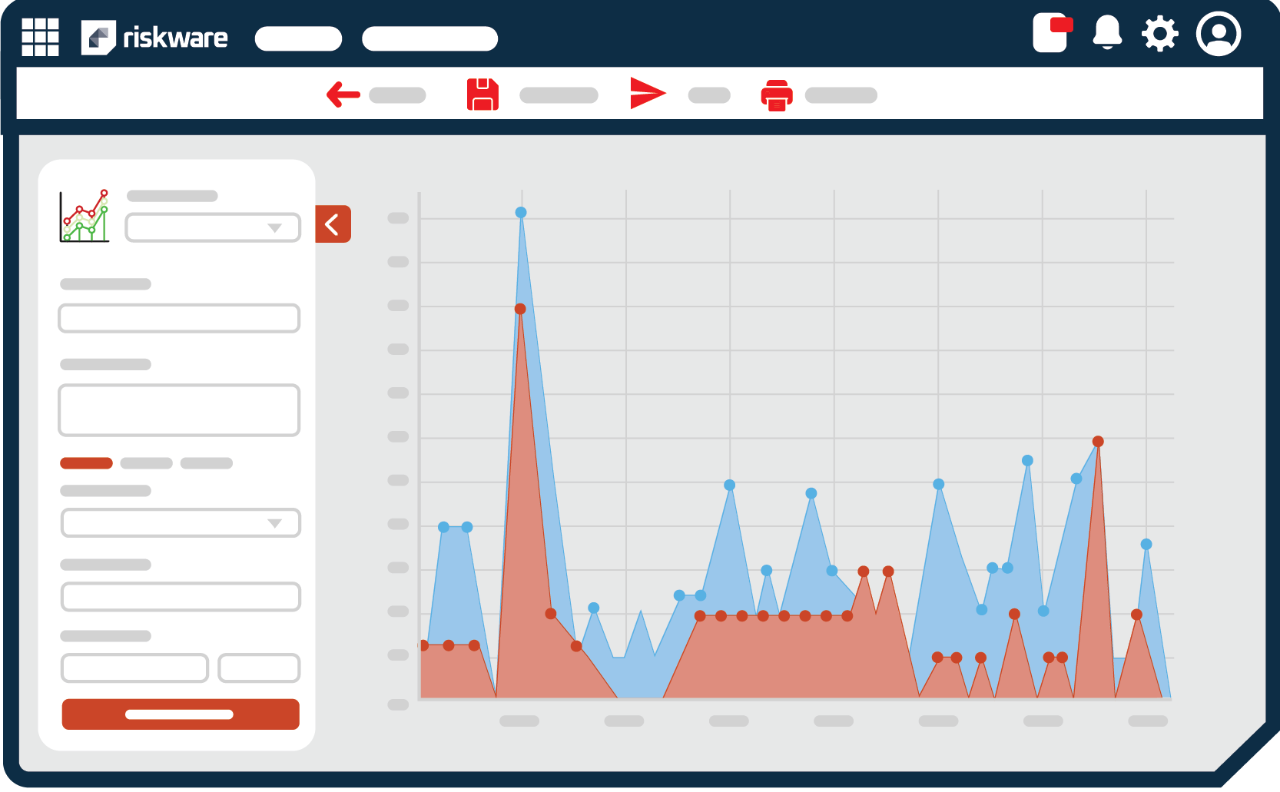This screenshot has height=792, width=1280.
Task: Select the active red tab in the panel
Action: 86,463
